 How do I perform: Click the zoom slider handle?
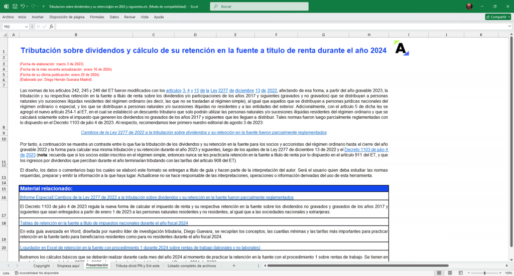(x=484, y=273)
